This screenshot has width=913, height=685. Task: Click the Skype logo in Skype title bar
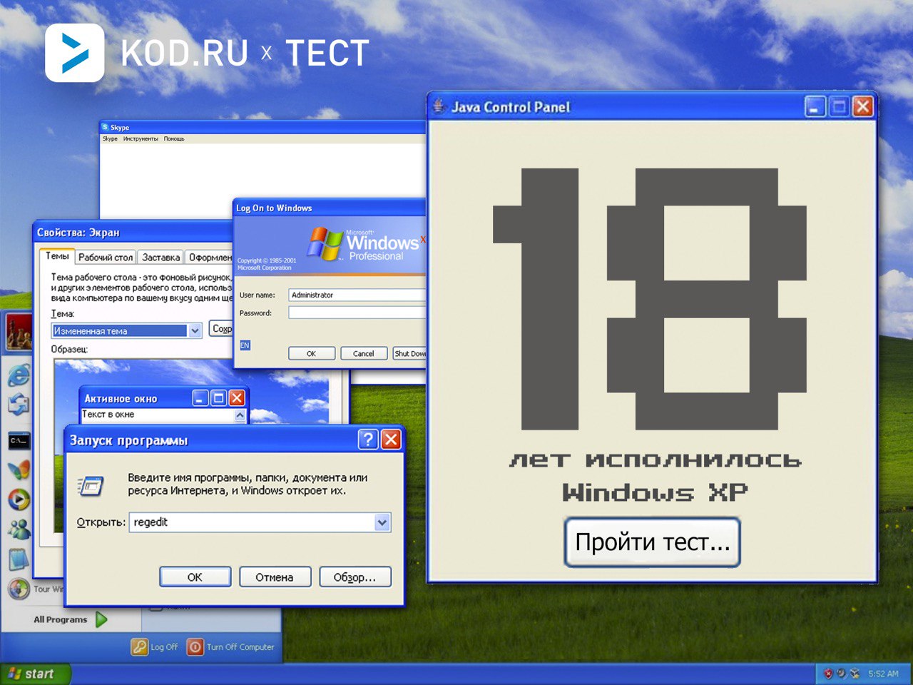point(105,127)
